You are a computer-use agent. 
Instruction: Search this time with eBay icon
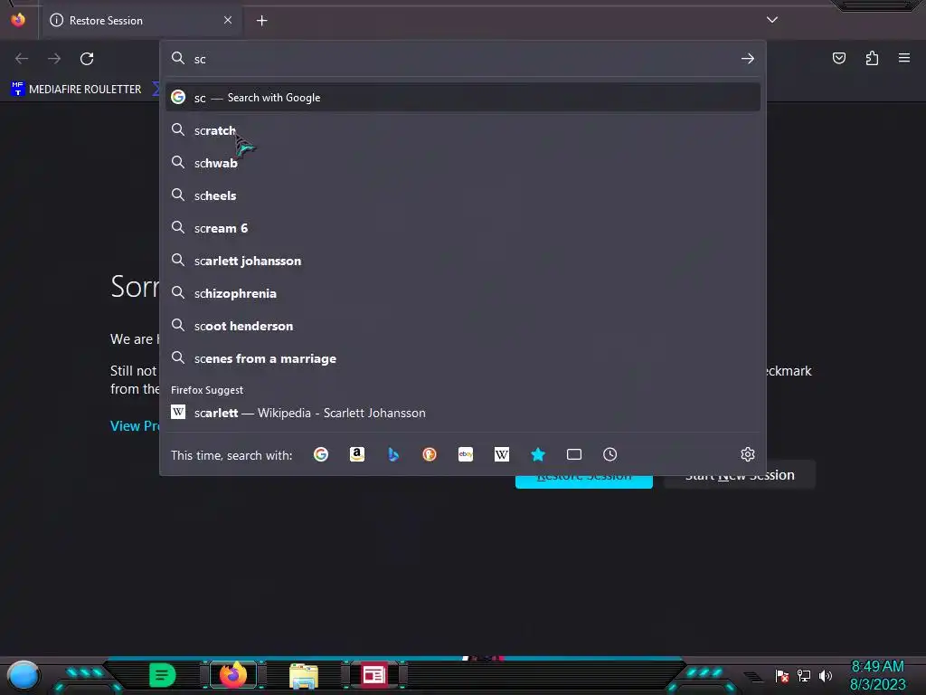(x=466, y=454)
